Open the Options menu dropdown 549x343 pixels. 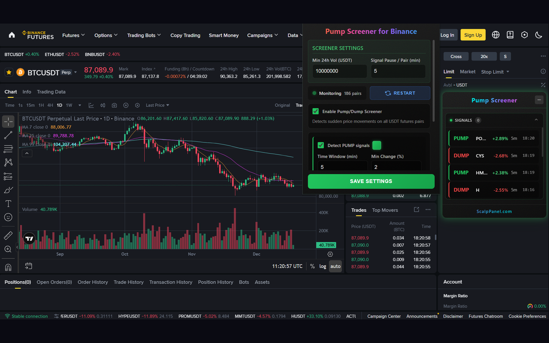pyautogui.click(x=106, y=35)
